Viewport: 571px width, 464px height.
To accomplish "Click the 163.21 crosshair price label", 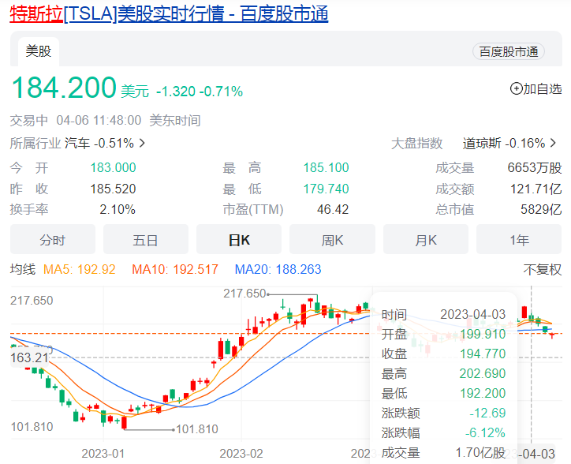I will click(29, 357).
